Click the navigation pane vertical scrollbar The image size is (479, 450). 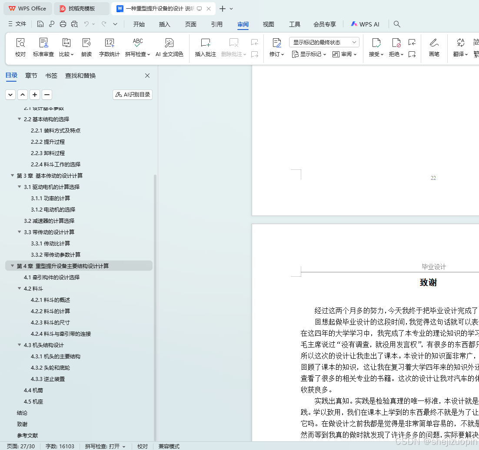tap(155, 308)
